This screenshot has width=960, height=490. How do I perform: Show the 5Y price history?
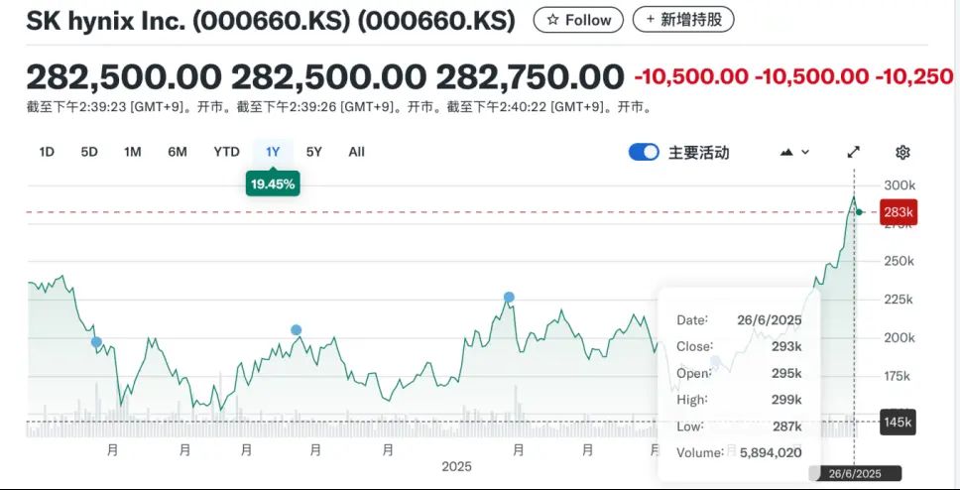(x=313, y=152)
